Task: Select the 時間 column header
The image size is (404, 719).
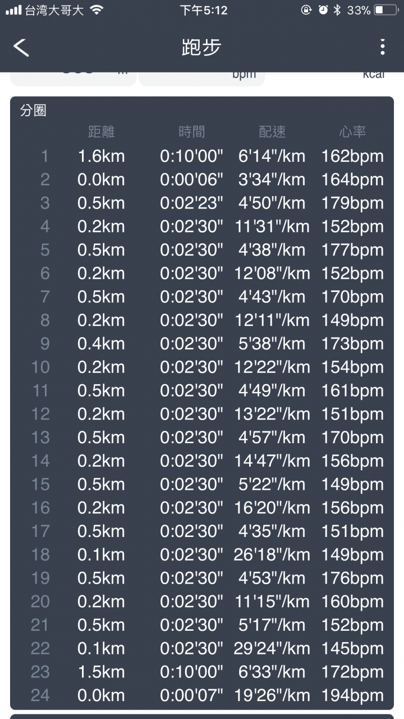Action: tap(191, 132)
